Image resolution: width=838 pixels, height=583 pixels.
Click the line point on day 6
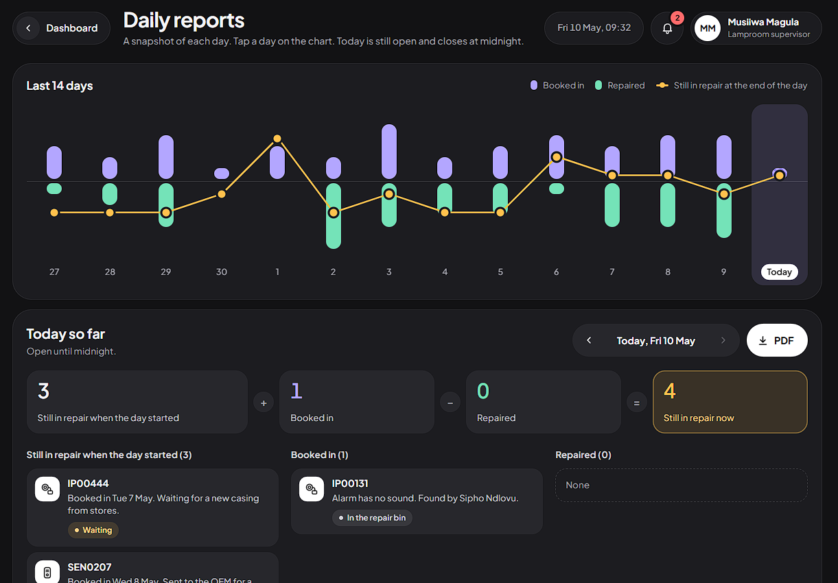(x=557, y=157)
